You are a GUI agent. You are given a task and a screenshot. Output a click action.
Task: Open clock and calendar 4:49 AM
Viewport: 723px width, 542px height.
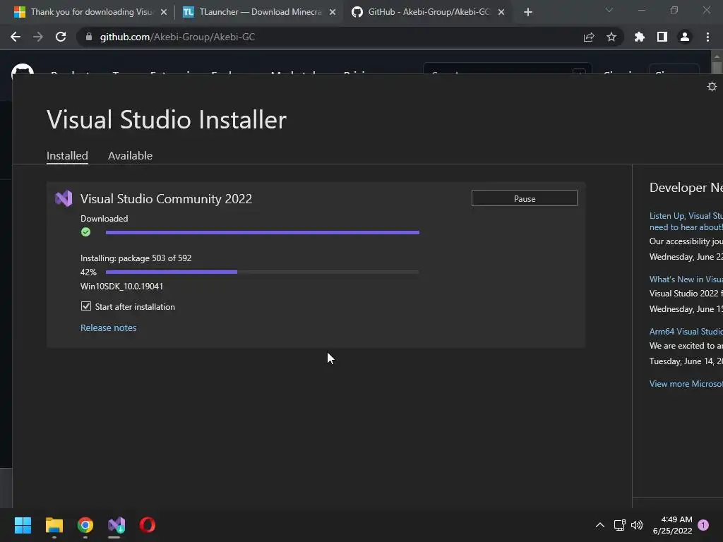(673, 525)
